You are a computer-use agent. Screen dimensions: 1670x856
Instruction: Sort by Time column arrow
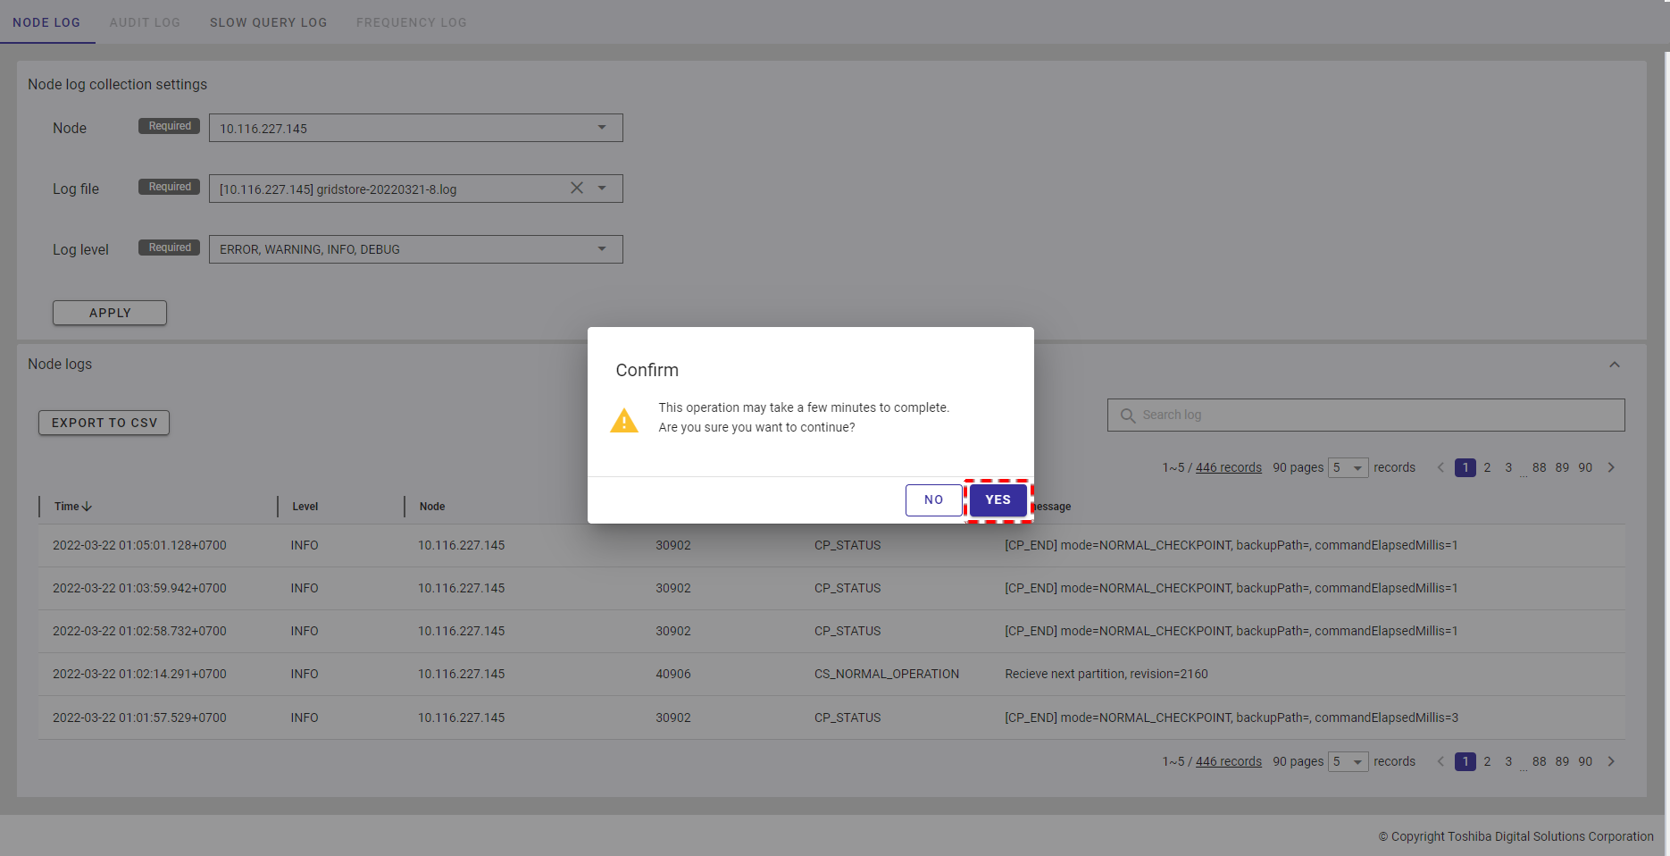coord(87,507)
